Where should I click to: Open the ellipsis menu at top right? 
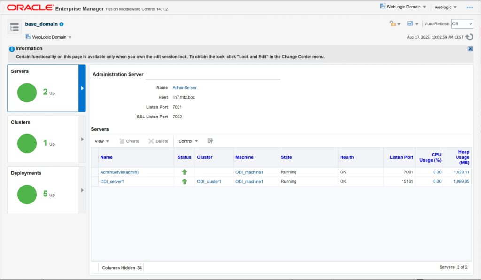tap(470, 7)
